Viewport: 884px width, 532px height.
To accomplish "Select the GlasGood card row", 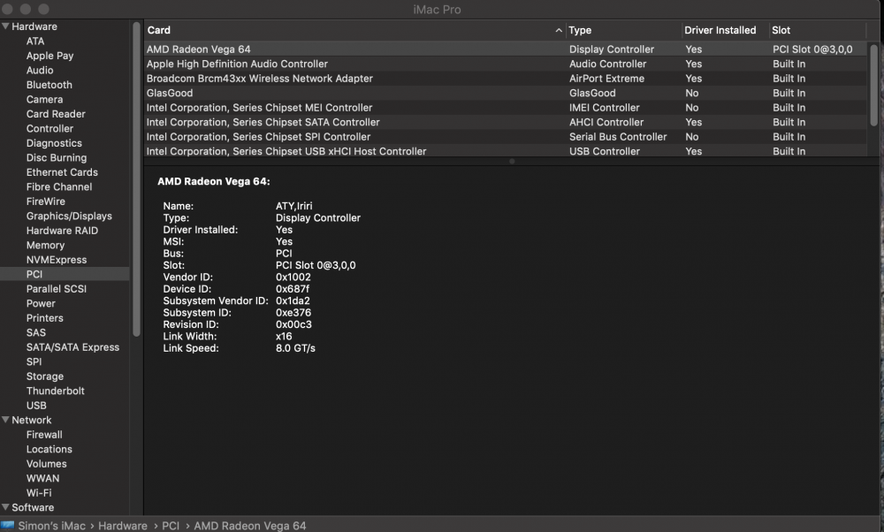I will (506, 93).
